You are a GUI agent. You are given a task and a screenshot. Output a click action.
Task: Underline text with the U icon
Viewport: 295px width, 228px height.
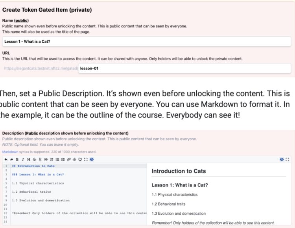(x=40, y=159)
